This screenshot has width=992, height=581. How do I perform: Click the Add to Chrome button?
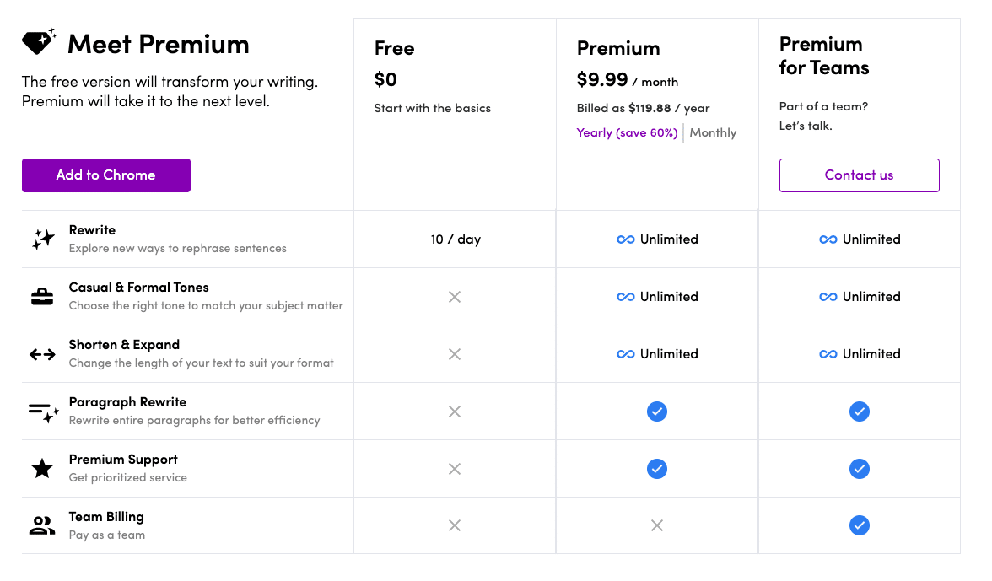pyautogui.click(x=106, y=175)
